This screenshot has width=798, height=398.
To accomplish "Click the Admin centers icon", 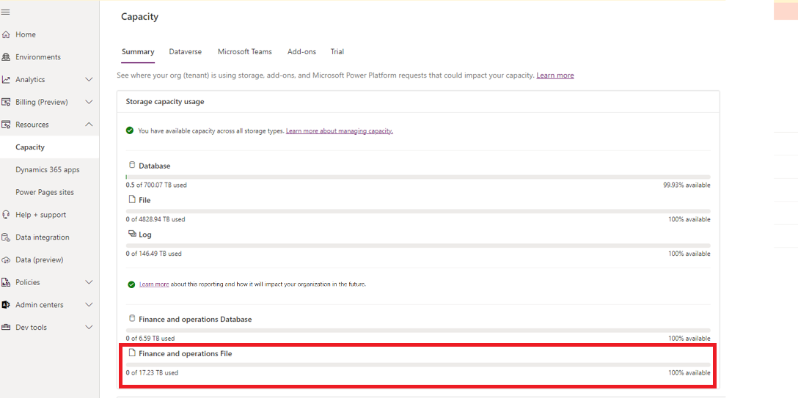I will [6, 304].
